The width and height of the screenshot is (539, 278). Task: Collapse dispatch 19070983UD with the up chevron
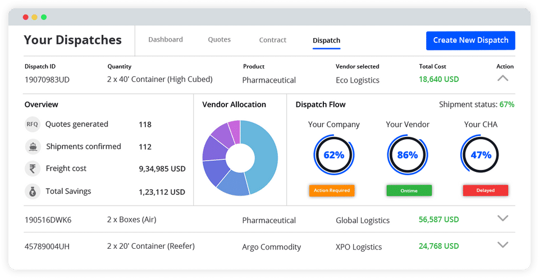pos(503,79)
